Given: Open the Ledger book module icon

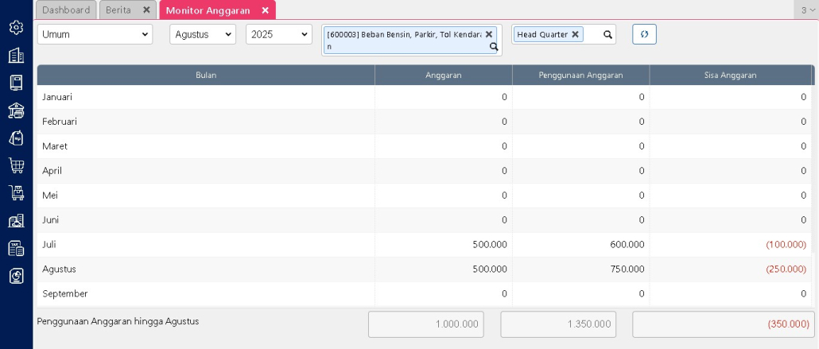Looking at the screenshot, I should [x=15, y=83].
